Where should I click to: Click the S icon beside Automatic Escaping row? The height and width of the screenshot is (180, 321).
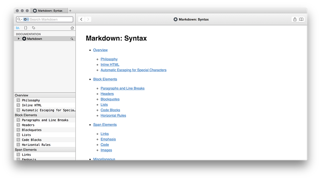(18, 110)
